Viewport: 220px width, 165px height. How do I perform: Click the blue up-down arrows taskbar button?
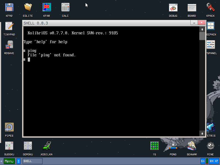point(18,161)
